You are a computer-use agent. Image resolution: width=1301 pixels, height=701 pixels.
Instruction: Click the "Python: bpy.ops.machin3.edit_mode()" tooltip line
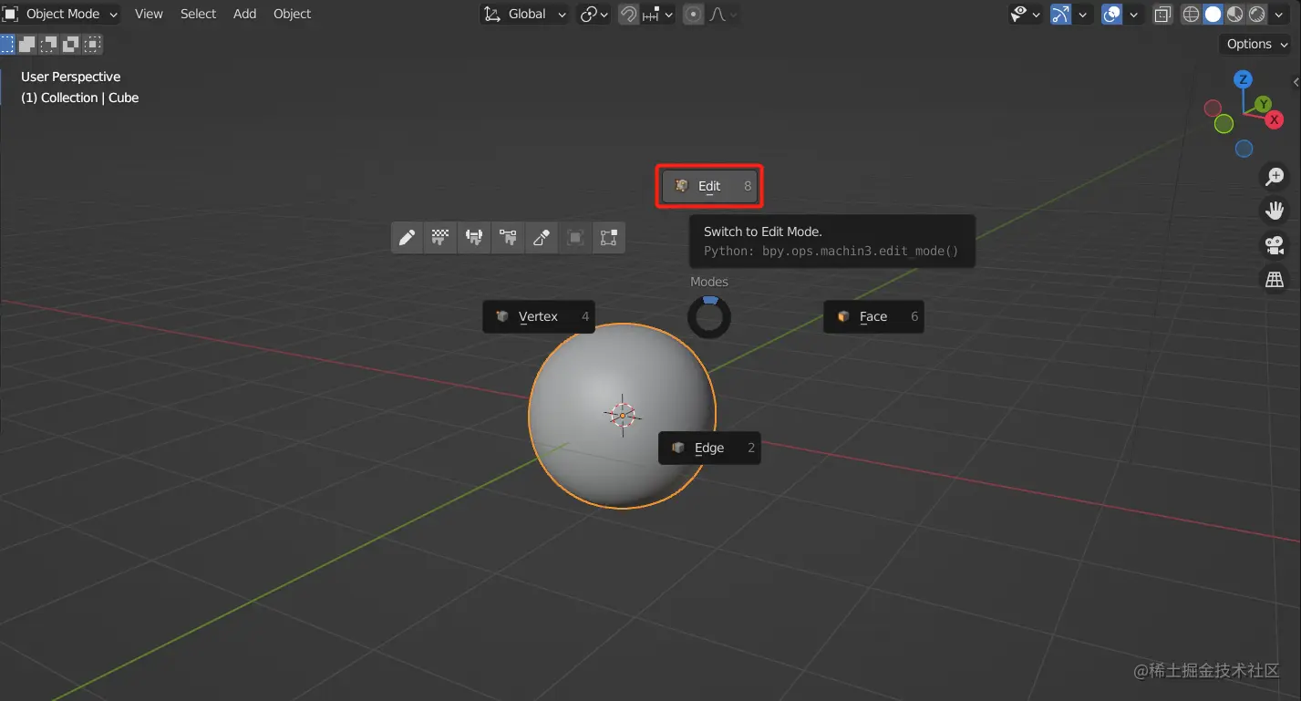tap(831, 251)
